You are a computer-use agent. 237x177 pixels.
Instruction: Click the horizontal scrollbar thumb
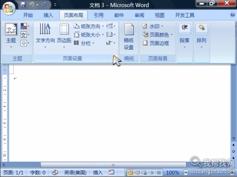tap(113, 165)
